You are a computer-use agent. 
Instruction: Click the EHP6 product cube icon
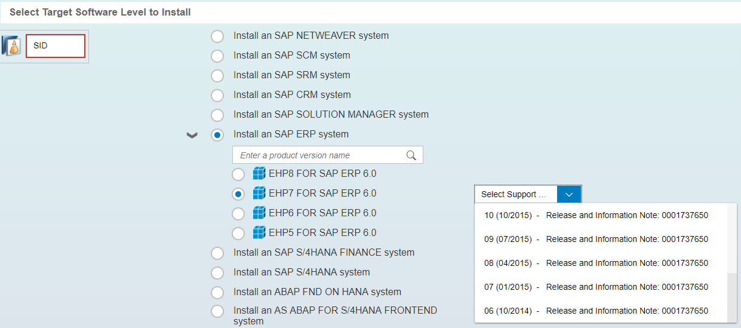(259, 213)
